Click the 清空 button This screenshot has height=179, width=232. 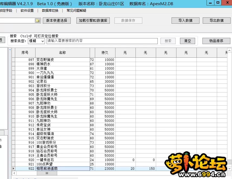(x=188, y=41)
